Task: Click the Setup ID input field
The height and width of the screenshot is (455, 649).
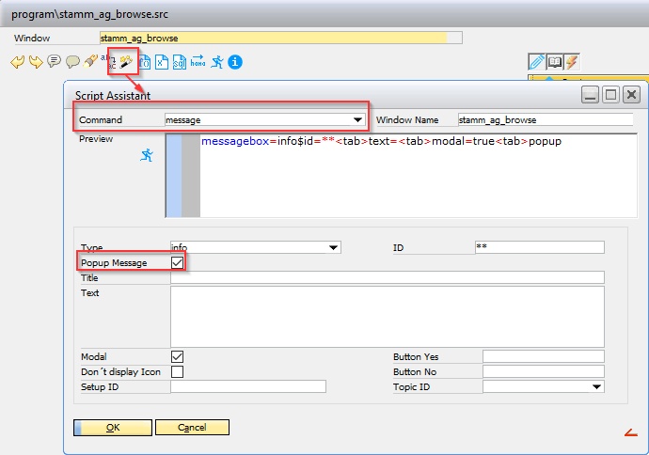Action: [x=247, y=386]
